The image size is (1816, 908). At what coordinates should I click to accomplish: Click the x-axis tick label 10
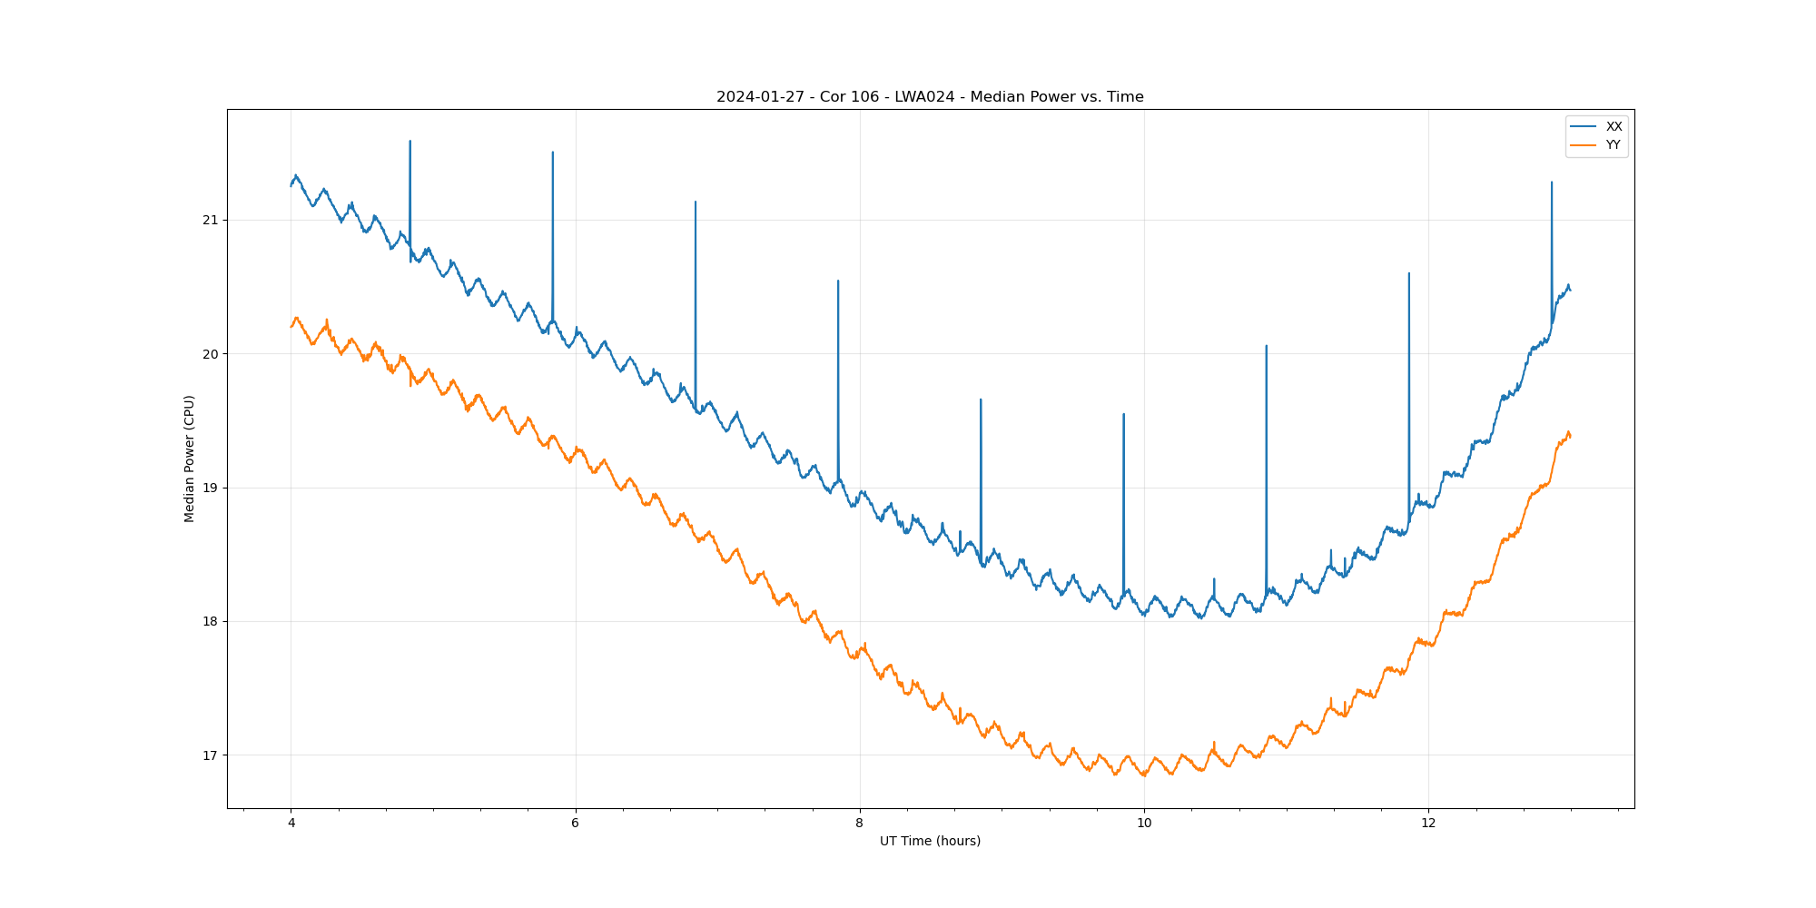click(1144, 824)
